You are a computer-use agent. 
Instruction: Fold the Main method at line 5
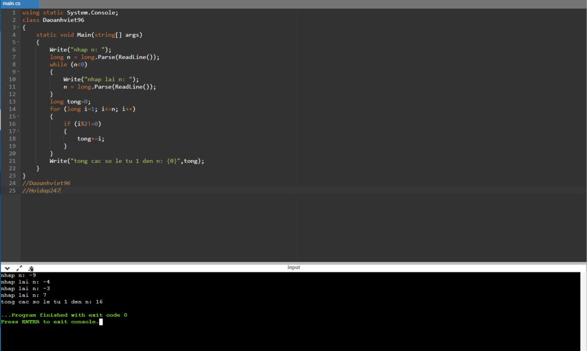[18, 42]
